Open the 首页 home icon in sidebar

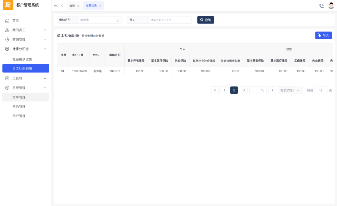click(x=7, y=21)
